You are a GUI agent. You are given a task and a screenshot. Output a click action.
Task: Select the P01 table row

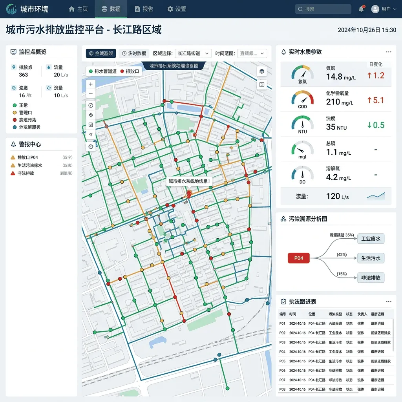[x=335, y=323]
